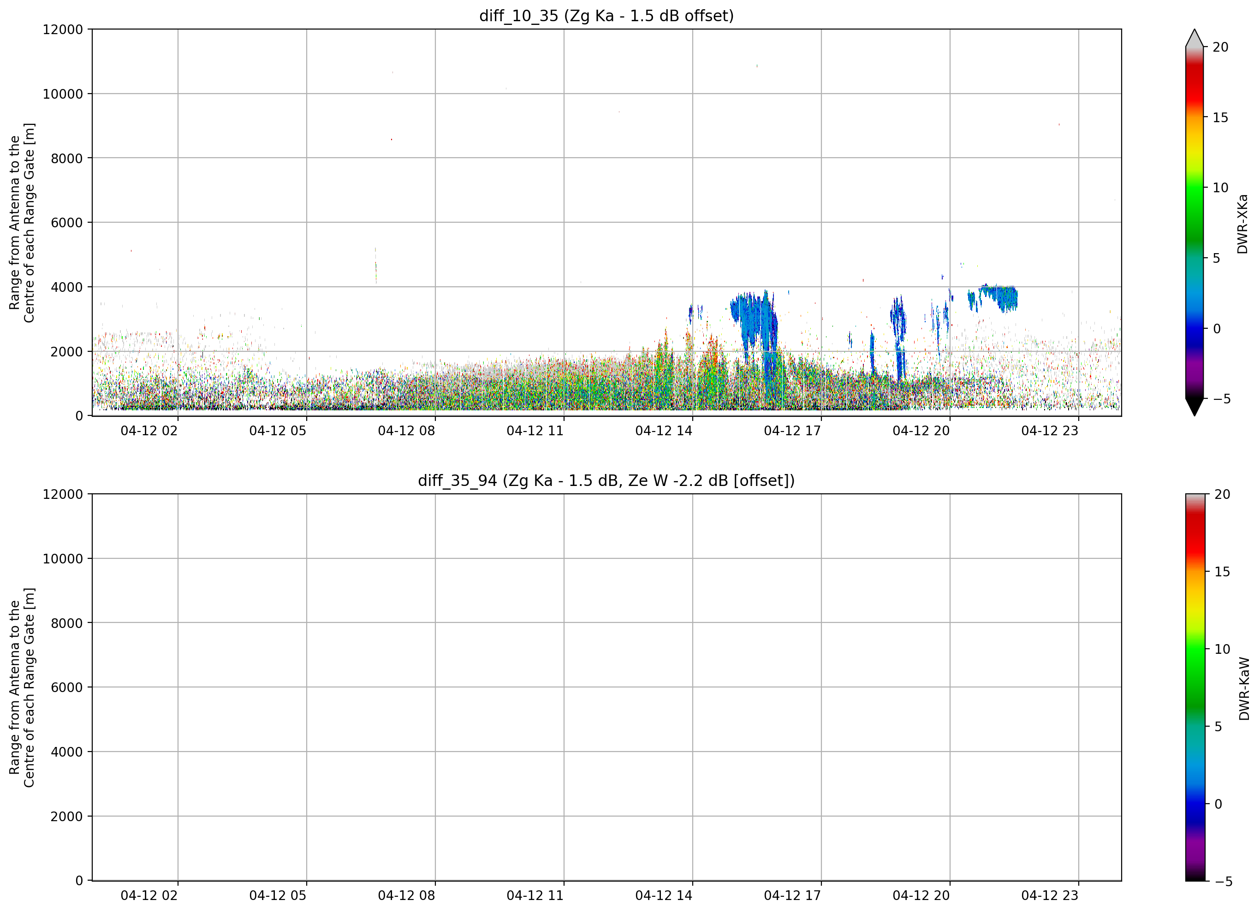Click the upward extend arrow on DWR-XKa colorbar

(x=1195, y=38)
